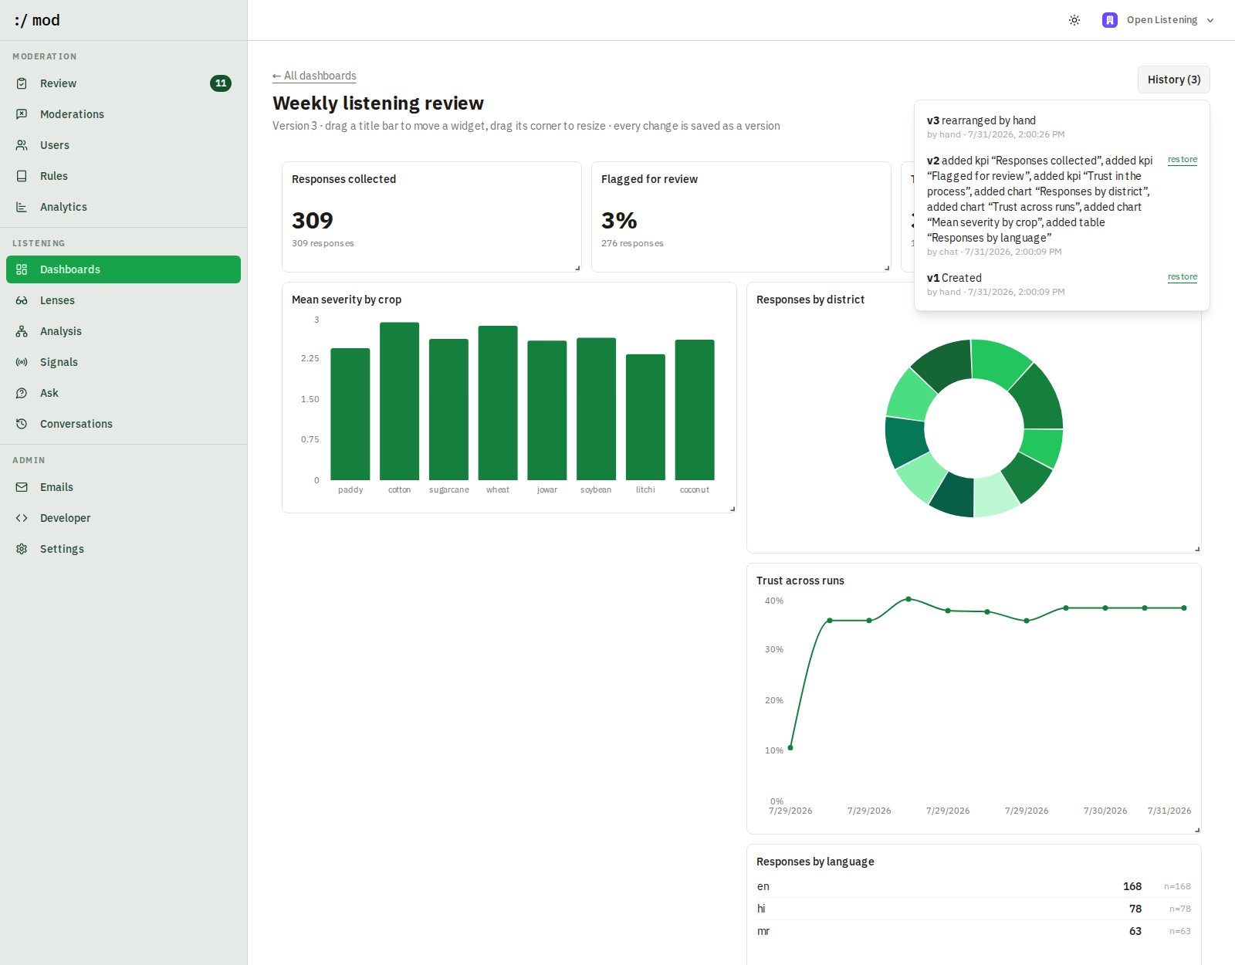Click the Emails envelope icon

(x=22, y=487)
